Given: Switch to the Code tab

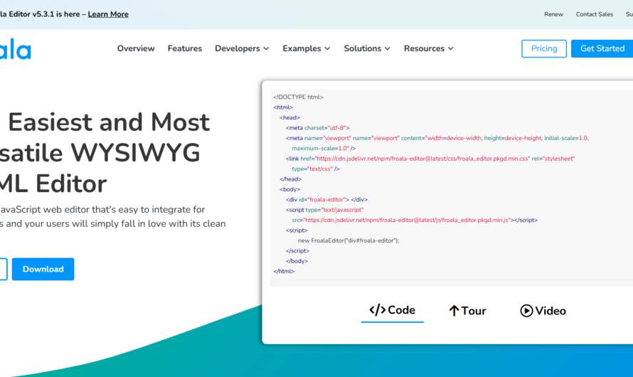Looking at the screenshot, I should [392, 310].
